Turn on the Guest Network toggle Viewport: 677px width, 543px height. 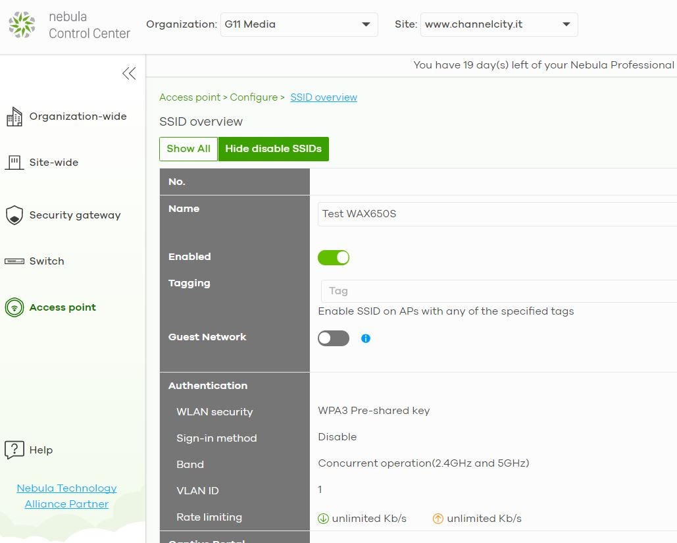pyautogui.click(x=334, y=338)
